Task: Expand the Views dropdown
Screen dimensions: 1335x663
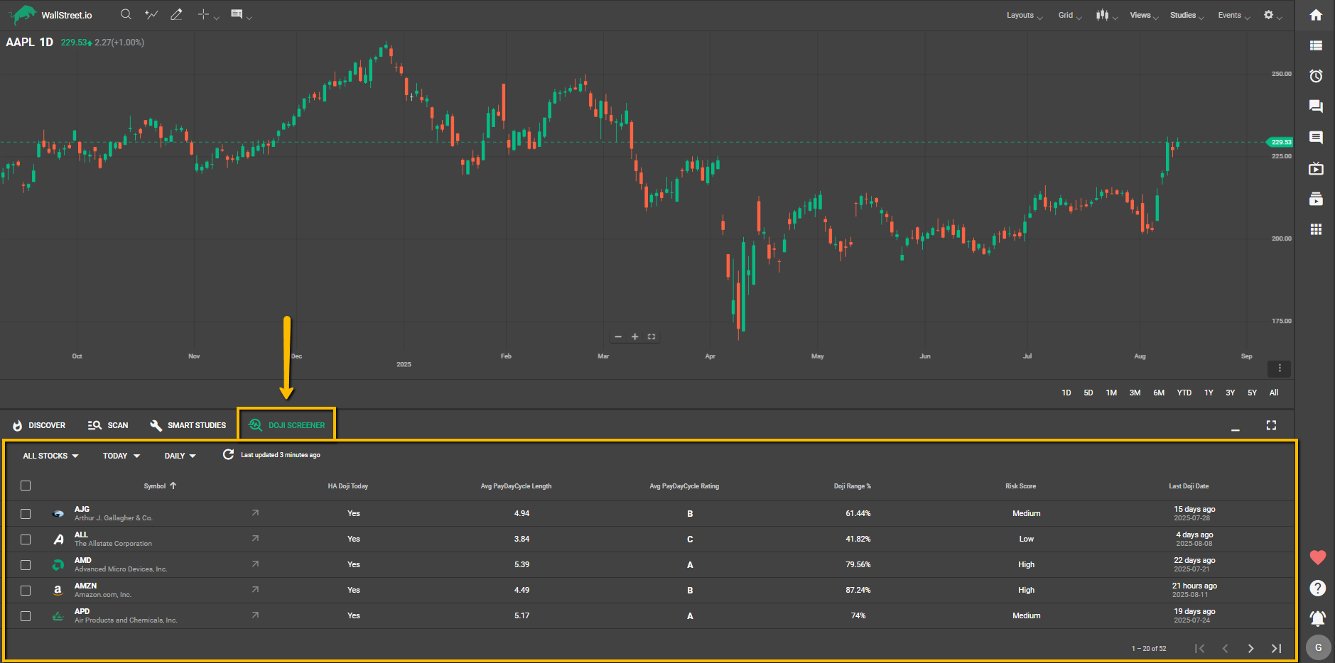Action: tap(1144, 15)
